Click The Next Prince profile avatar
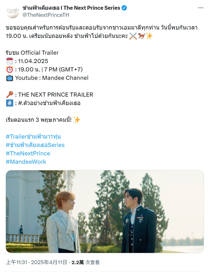The image size is (209, 272). (12, 11)
